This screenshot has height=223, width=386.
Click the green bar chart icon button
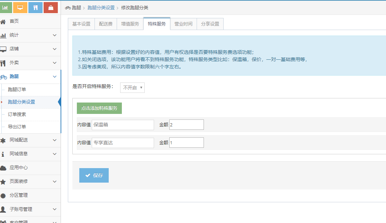point(7,8)
